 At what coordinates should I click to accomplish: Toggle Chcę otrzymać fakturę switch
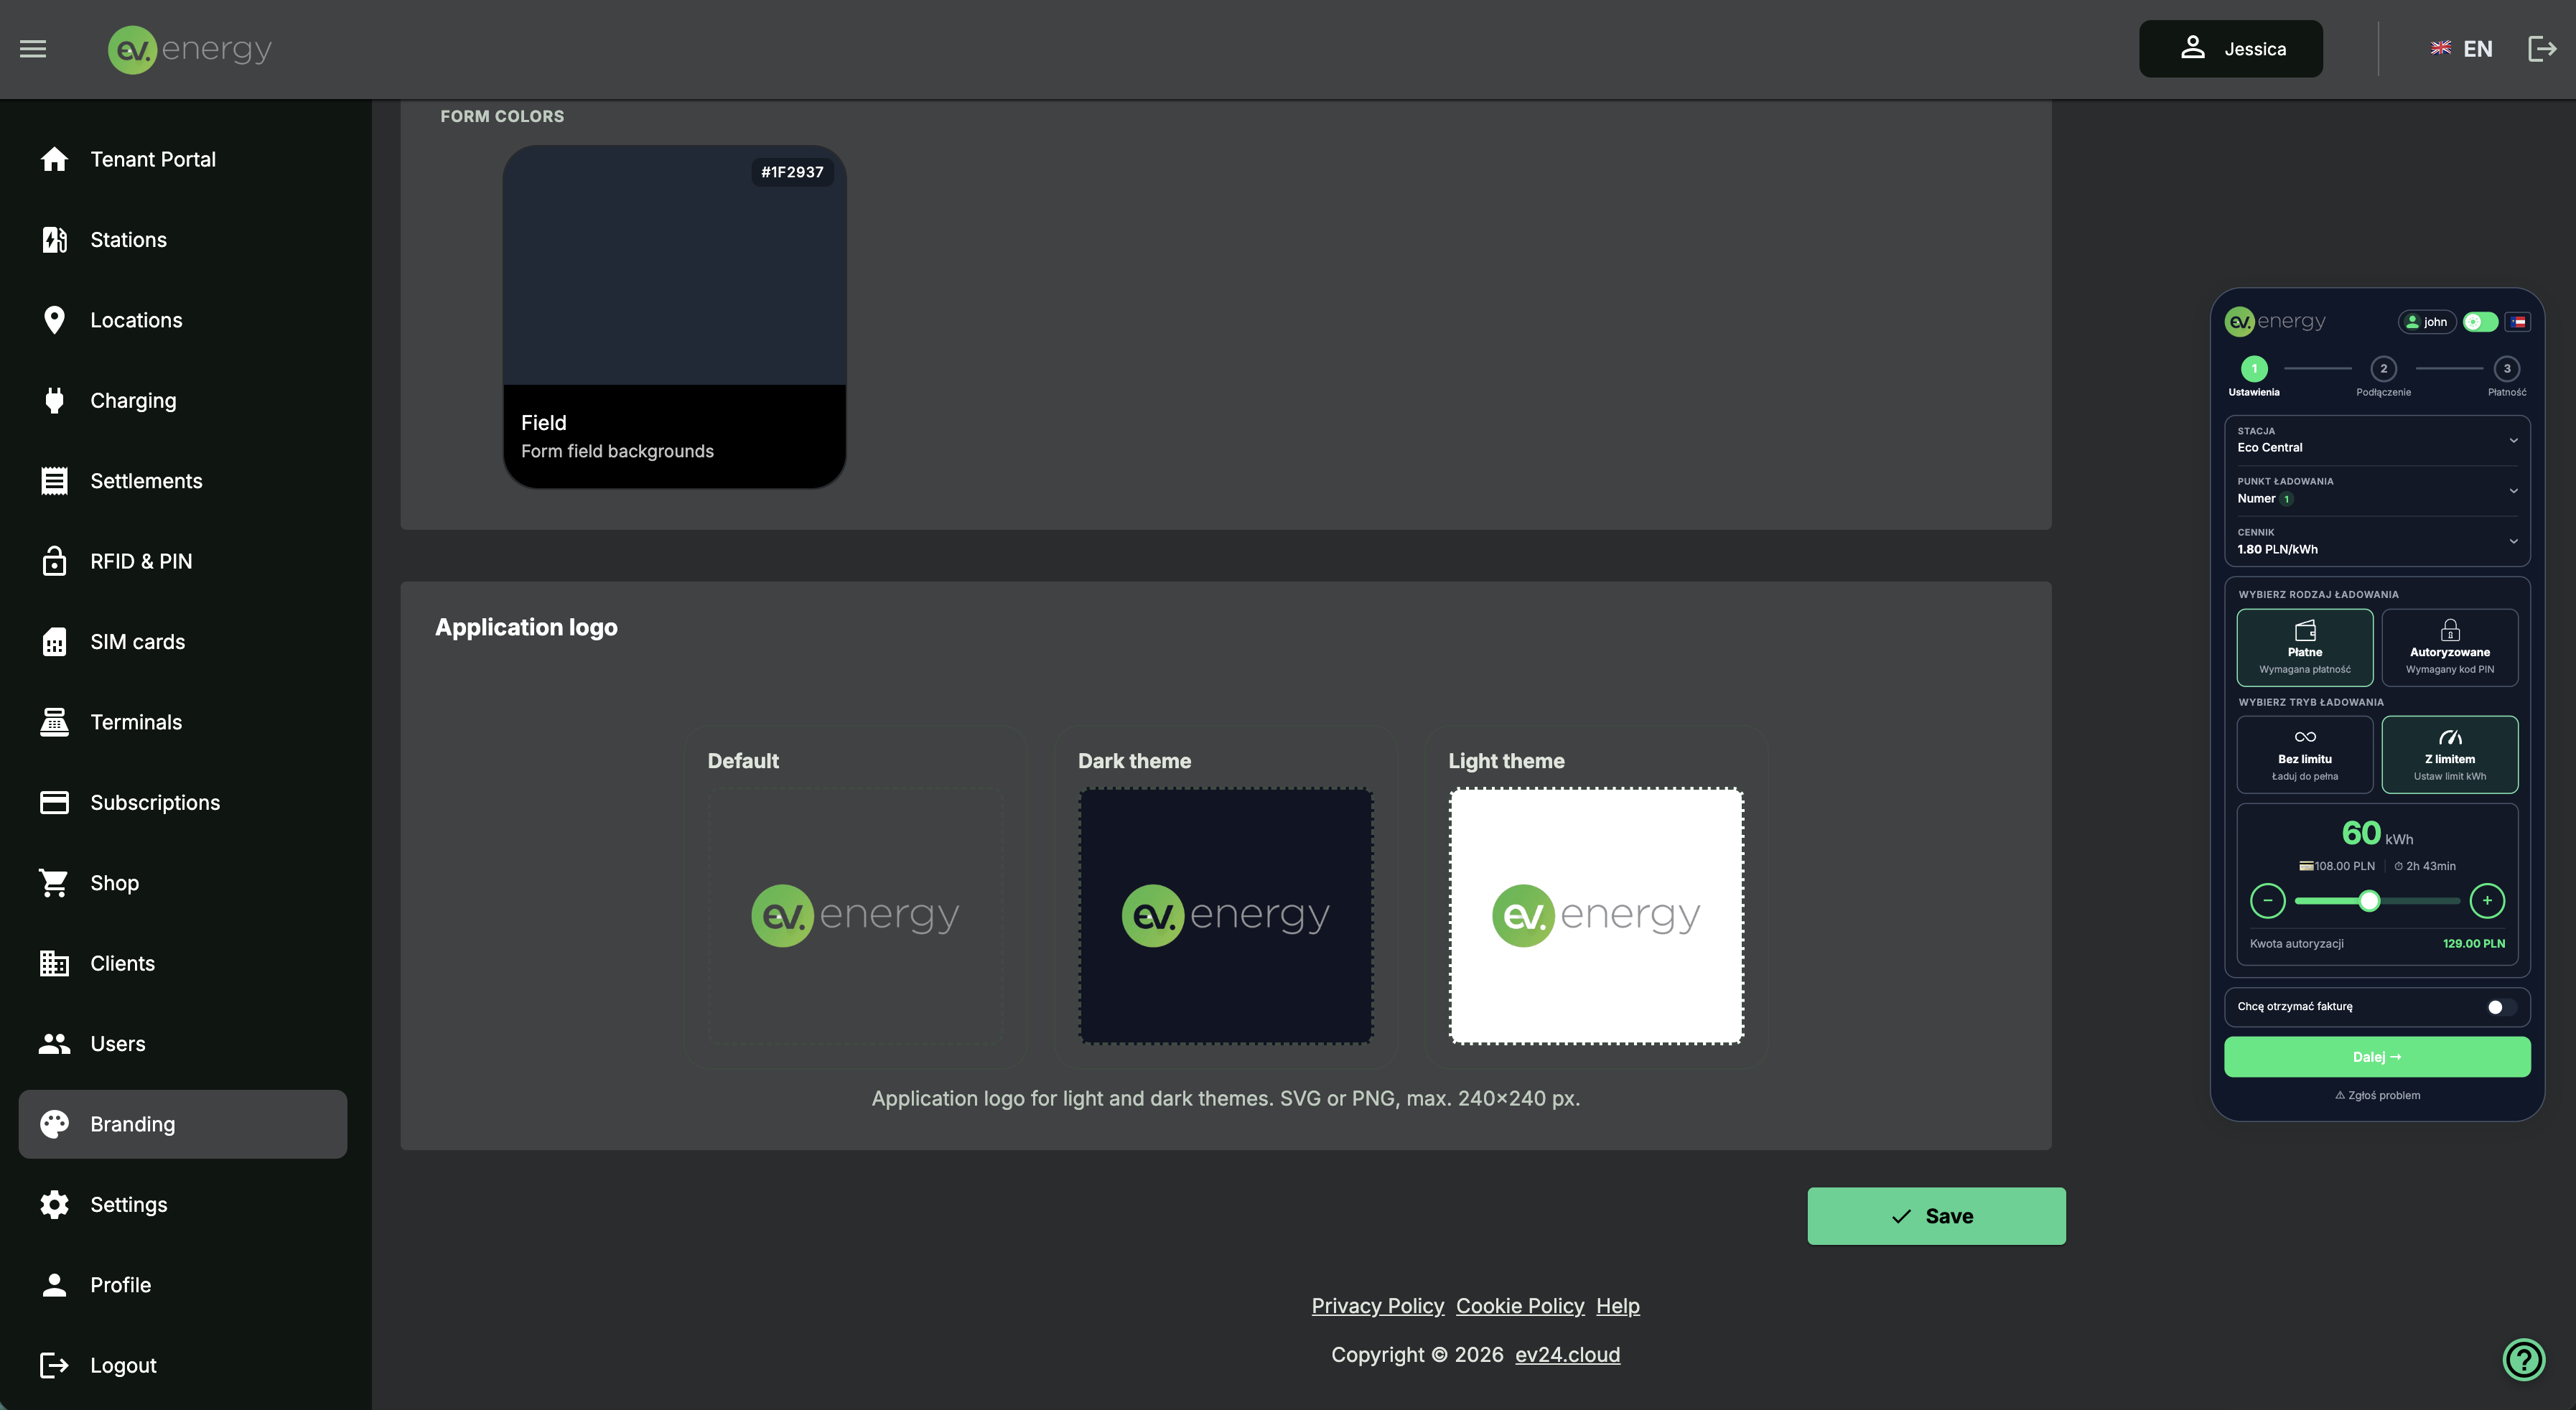2501,1007
